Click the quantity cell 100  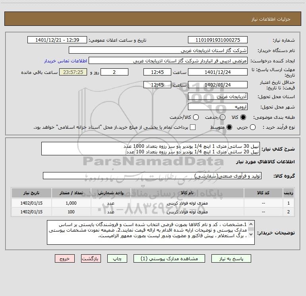[71, 212]
